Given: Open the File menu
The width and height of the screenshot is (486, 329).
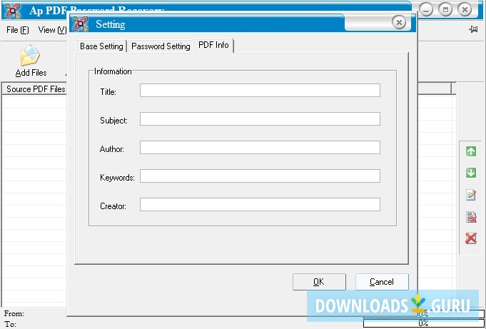Looking at the screenshot, I should (18, 30).
